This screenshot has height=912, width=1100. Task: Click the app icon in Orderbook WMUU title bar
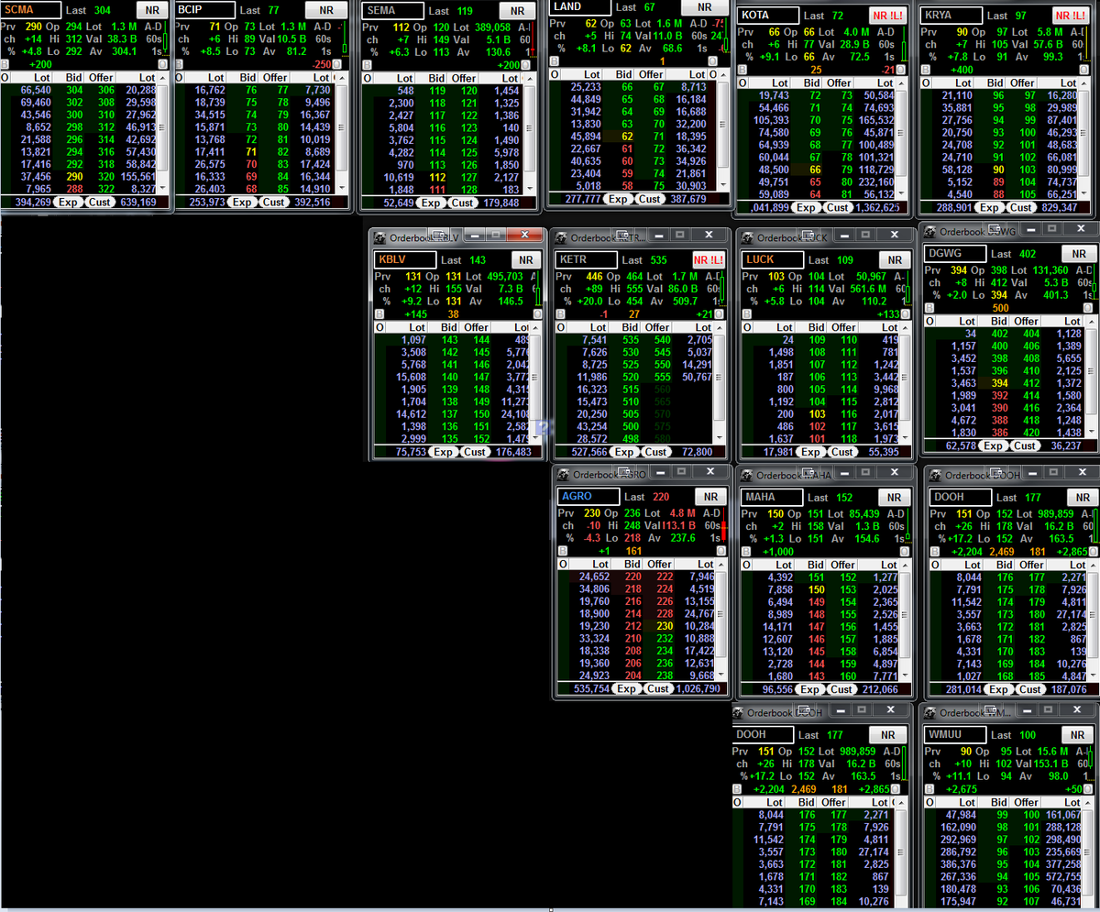click(x=930, y=712)
